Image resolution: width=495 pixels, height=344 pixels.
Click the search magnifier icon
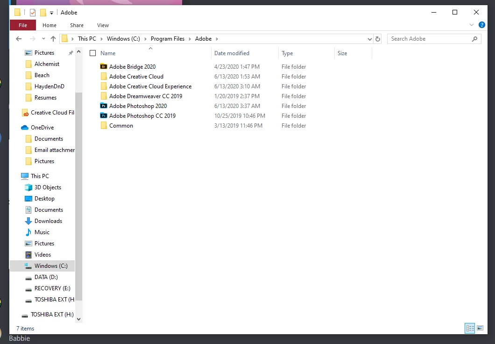[474, 39]
